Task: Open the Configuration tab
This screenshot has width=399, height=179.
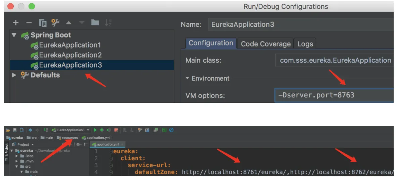Action: pos(211,43)
